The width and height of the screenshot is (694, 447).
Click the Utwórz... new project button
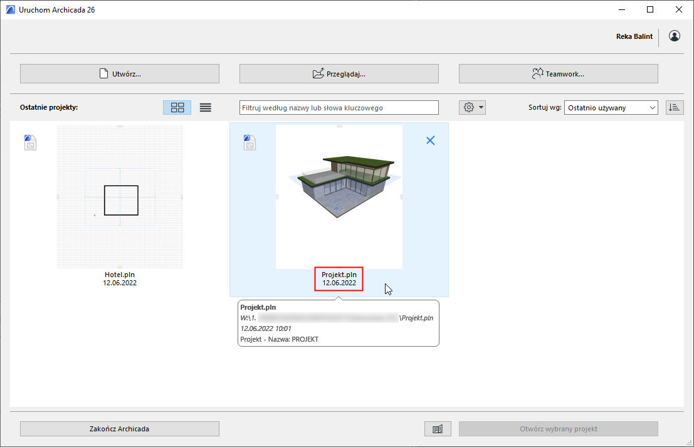pyautogui.click(x=120, y=73)
